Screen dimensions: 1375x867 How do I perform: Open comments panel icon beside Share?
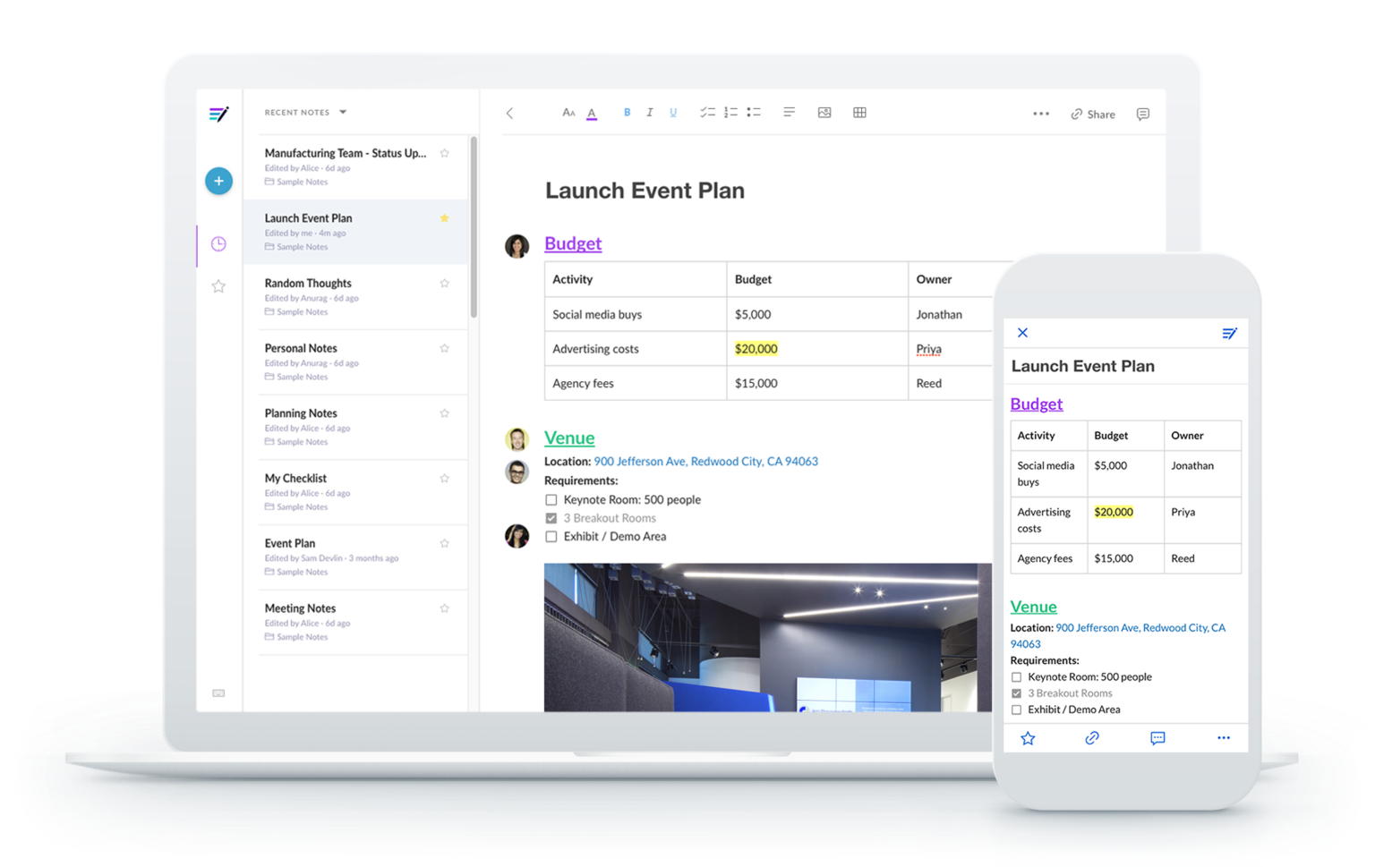(1142, 115)
